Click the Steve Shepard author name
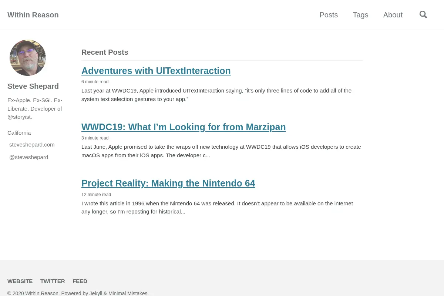Image resolution: width=444 pixels, height=296 pixels. (33, 86)
